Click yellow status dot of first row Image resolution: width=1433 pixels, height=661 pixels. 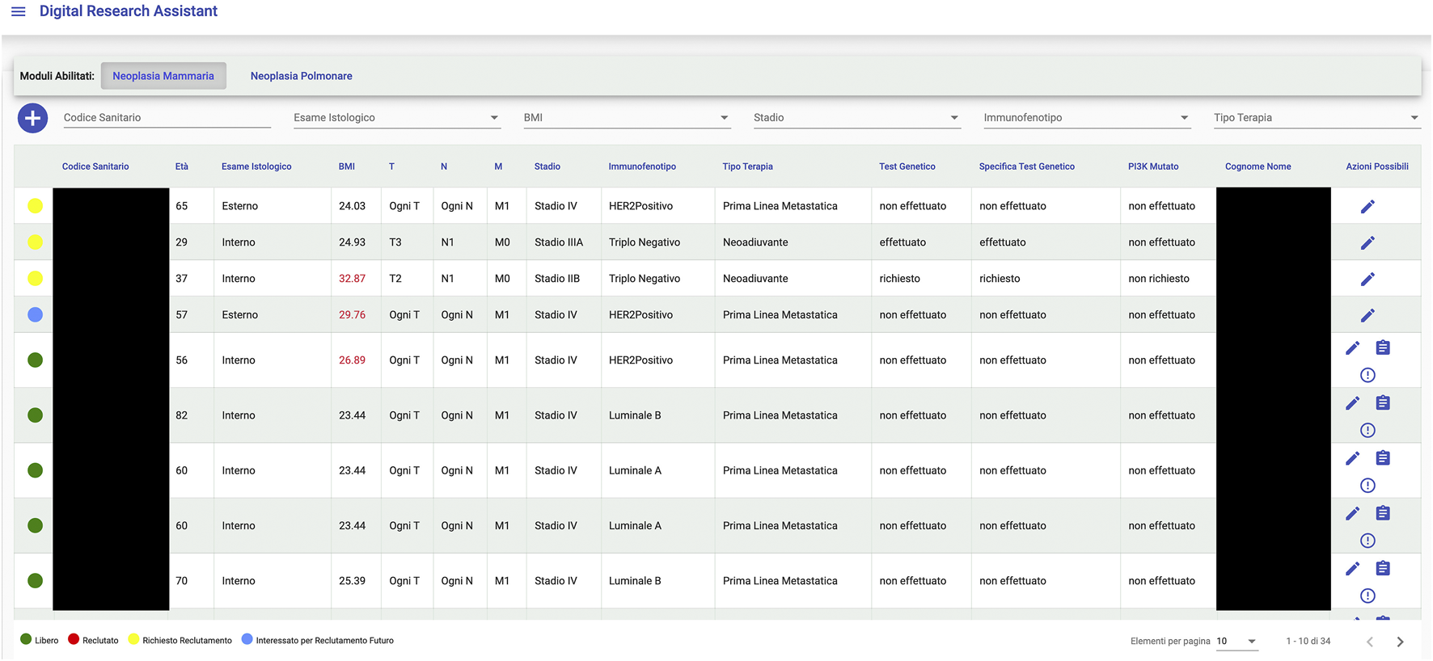(35, 206)
